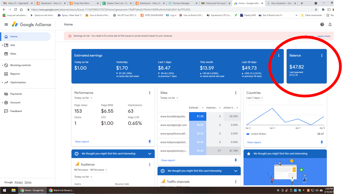This screenshot has width=342, height=194.
Task: Switch to the Hollywood Fort Lauder tab
Action: pyautogui.click(x=216, y=3)
